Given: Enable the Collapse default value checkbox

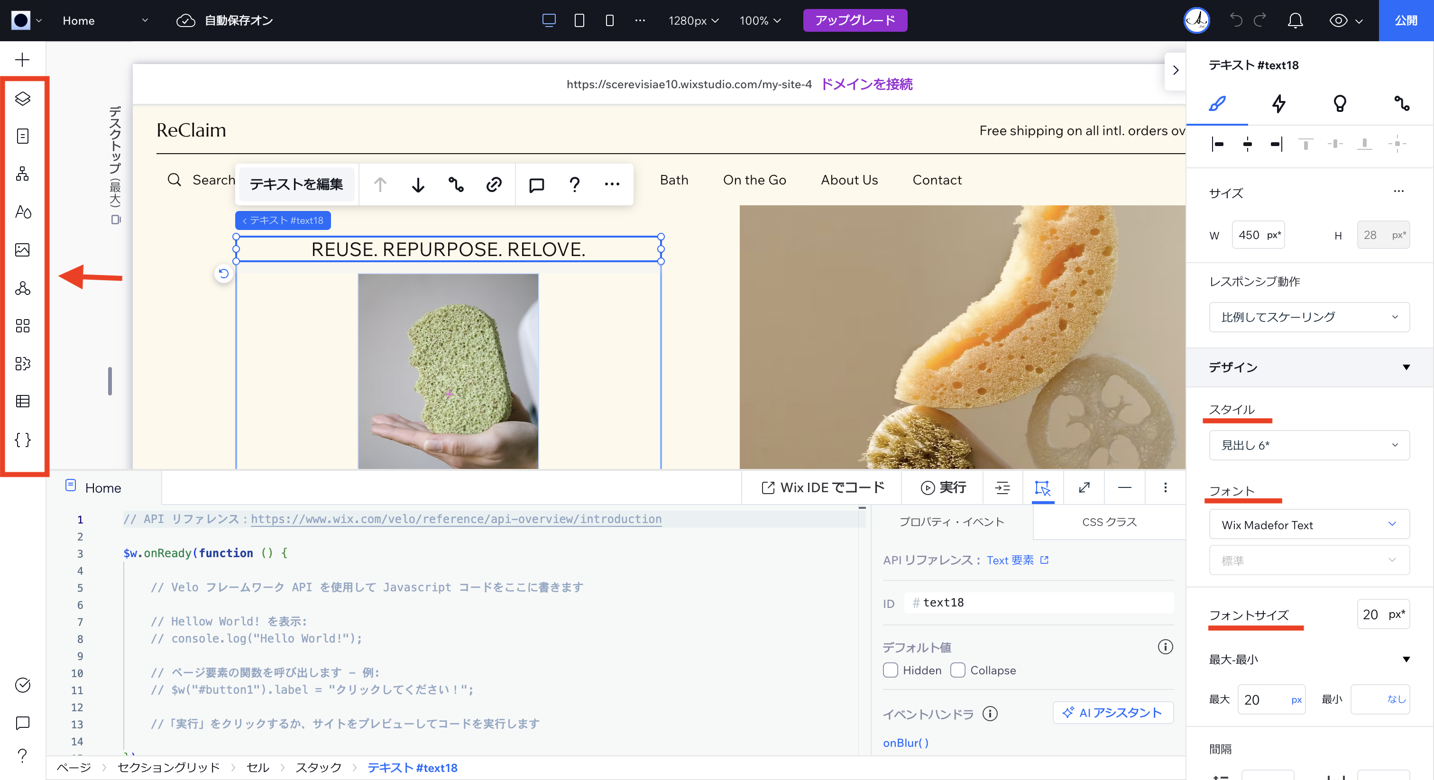Looking at the screenshot, I should [x=957, y=670].
